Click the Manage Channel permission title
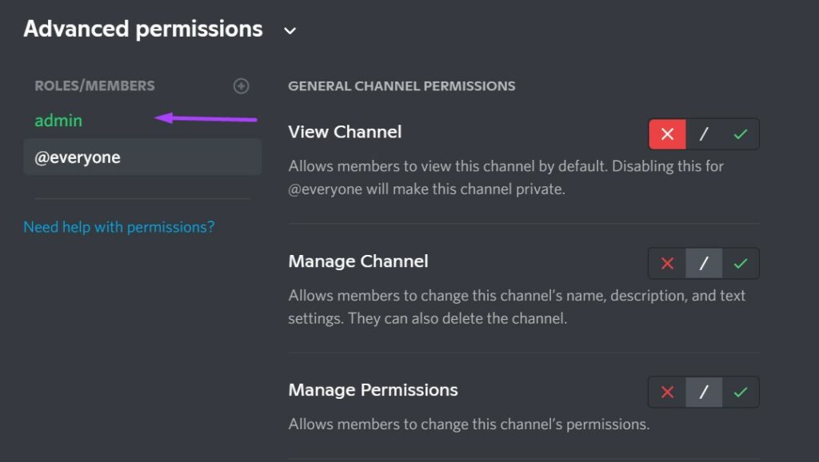819x462 pixels. coord(358,261)
